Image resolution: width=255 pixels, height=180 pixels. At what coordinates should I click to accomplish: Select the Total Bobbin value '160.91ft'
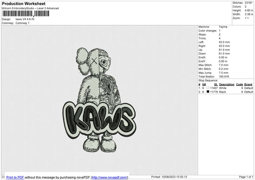(224, 76)
